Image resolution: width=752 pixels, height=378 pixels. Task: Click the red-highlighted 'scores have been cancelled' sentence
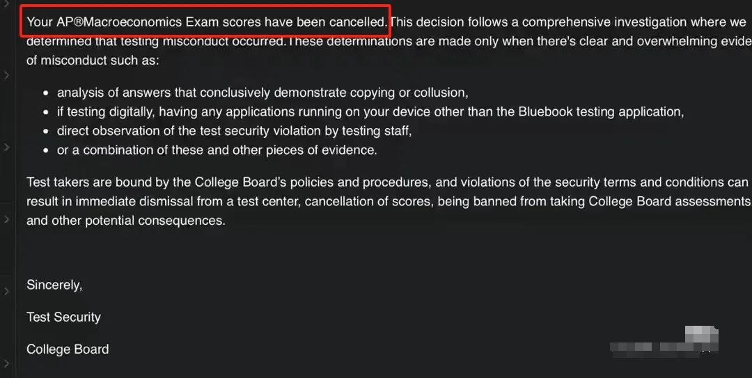206,22
